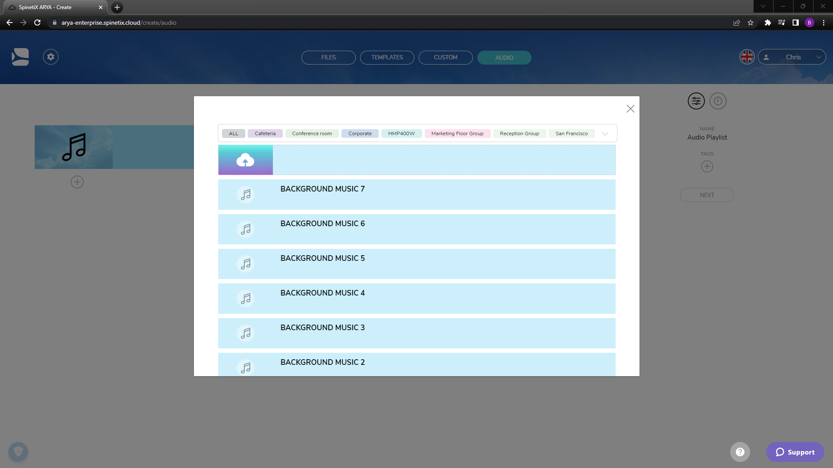Toggle the Cafeteria tag filter
Viewport: 833px width, 468px height.
265,133
